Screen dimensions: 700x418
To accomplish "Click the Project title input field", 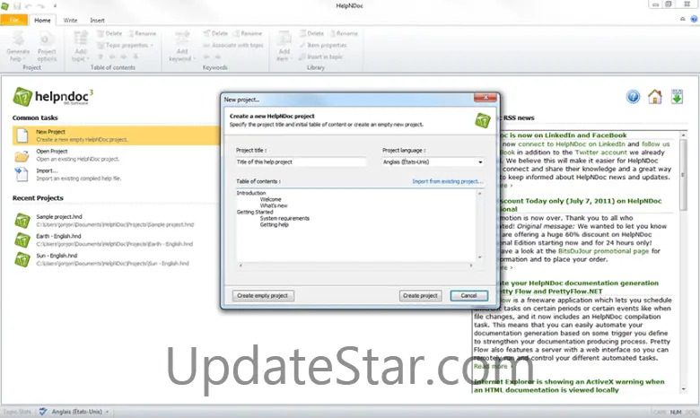I will tap(302, 162).
